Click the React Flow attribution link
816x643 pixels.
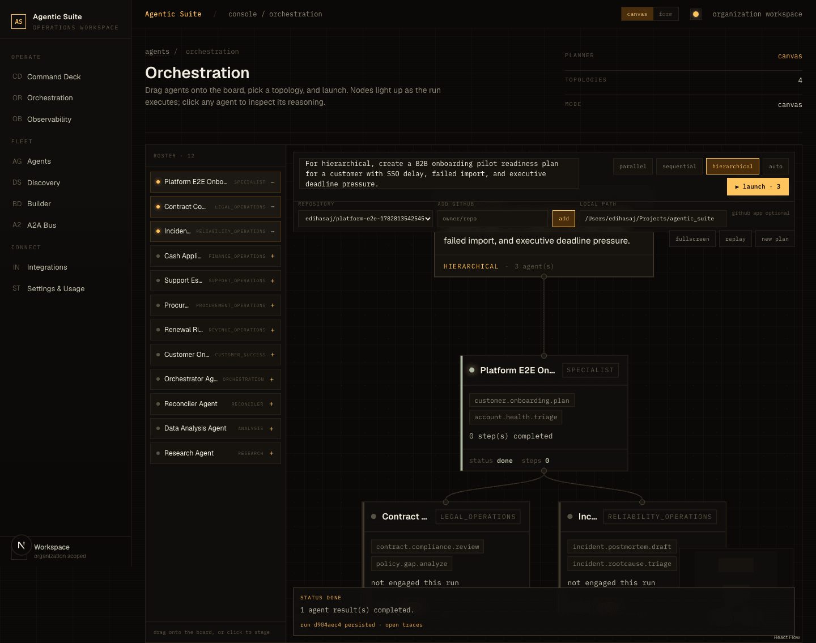click(x=787, y=637)
